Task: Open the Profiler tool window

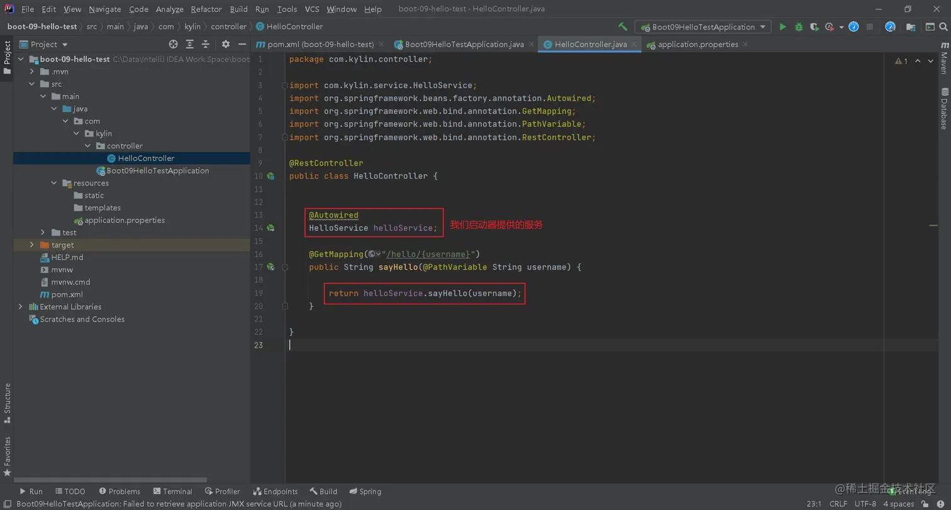Action: point(222,491)
